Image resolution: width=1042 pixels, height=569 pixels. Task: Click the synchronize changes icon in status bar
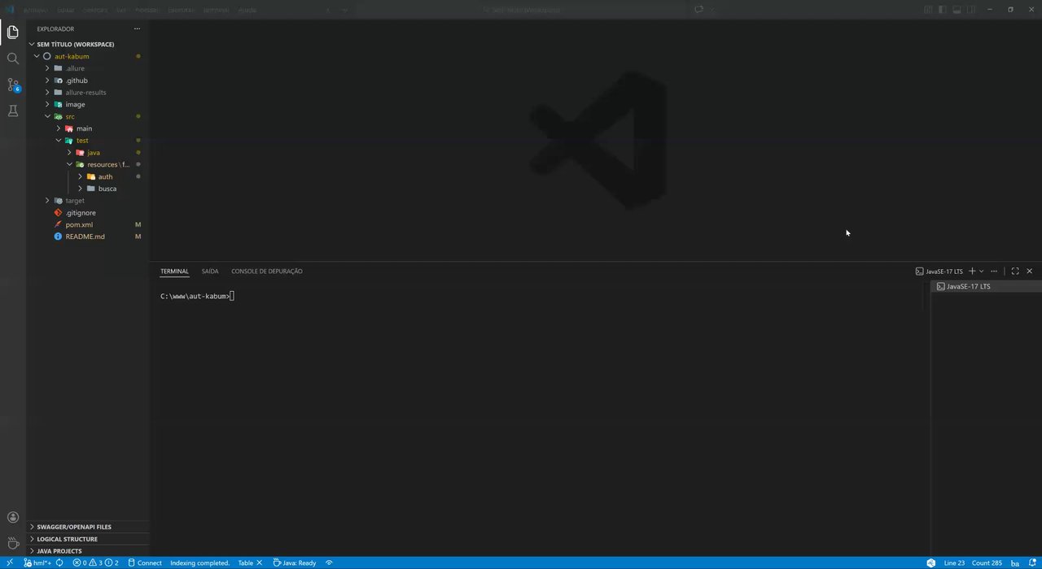click(x=59, y=562)
